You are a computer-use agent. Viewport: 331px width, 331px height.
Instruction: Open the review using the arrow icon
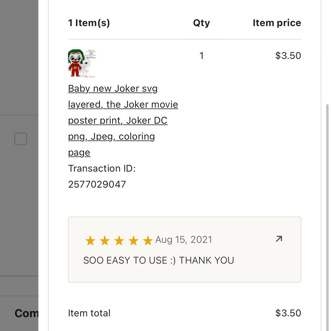coord(279,239)
